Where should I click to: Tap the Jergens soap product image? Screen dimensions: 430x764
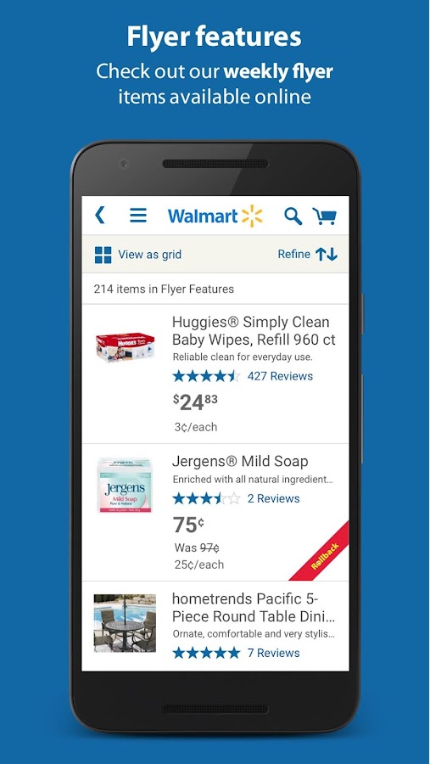(125, 486)
